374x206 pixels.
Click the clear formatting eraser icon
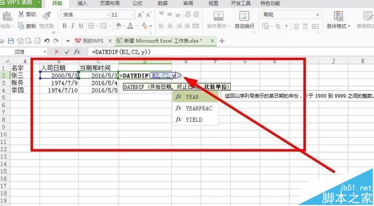point(144,26)
